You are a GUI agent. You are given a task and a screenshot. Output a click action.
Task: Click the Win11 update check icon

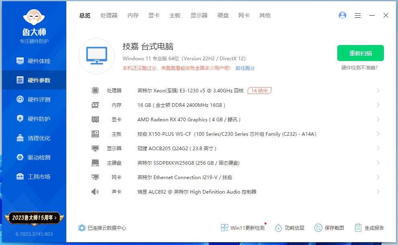(224, 228)
